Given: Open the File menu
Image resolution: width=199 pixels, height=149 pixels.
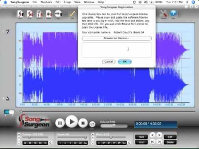Looking at the screenshot, I should point(34,2).
